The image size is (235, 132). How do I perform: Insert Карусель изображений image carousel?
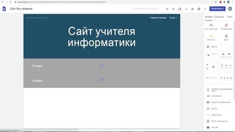tap(218, 102)
